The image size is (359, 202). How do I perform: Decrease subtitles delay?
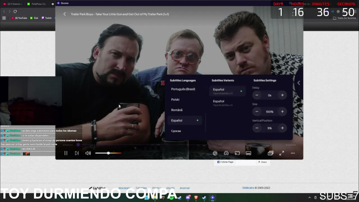coord(257,95)
